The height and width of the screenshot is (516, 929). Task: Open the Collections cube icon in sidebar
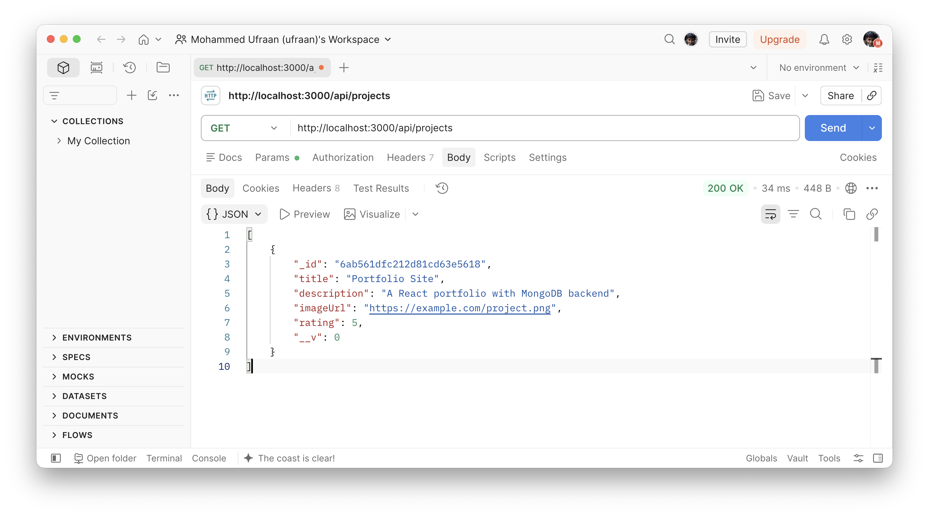[x=63, y=68]
